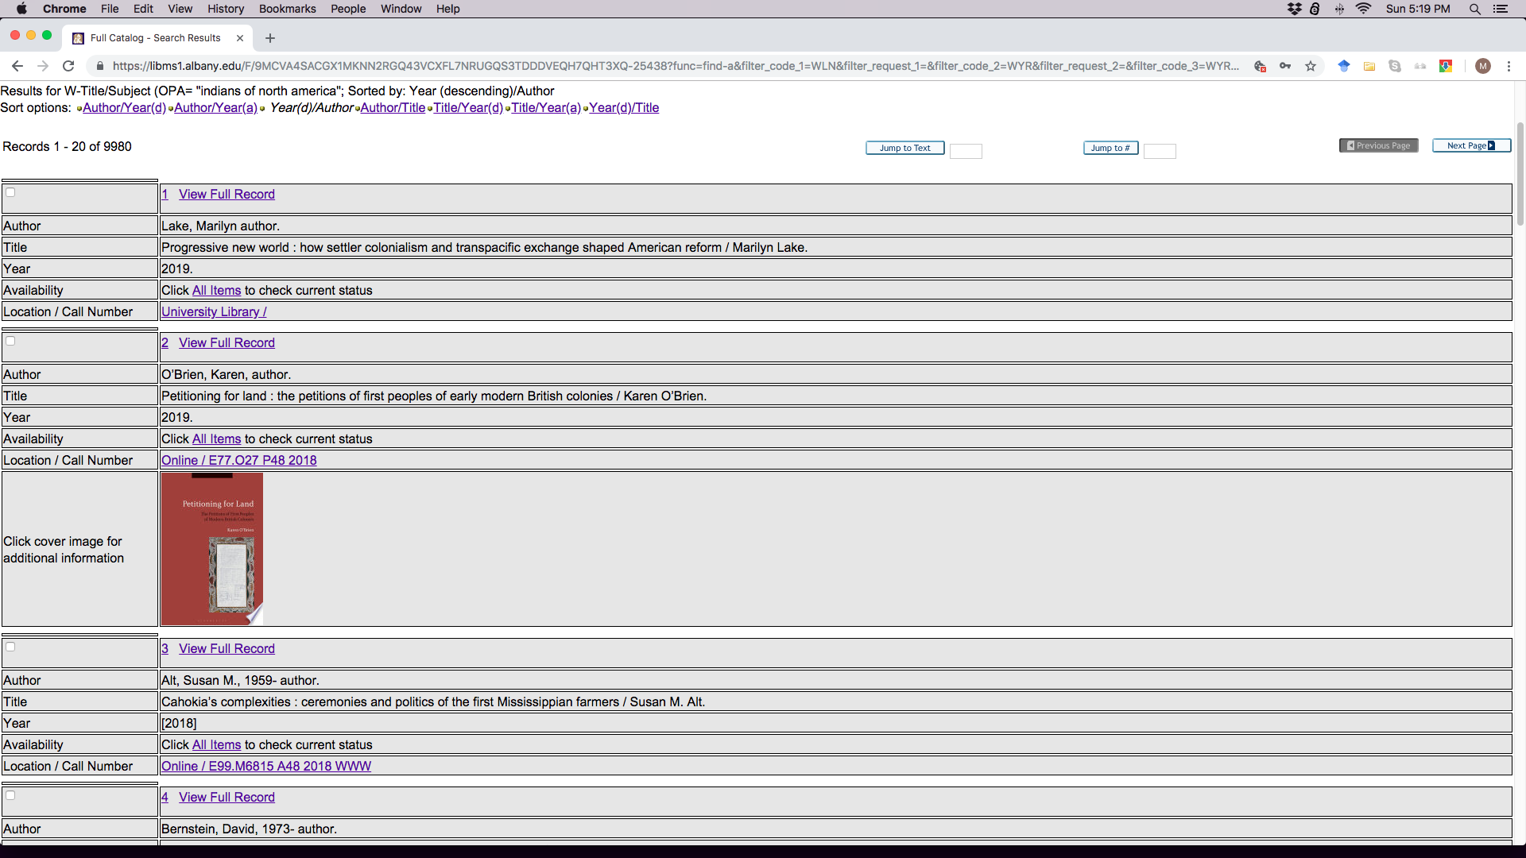Viewport: 1526px width, 858px height.
Task: Click Petitioning for Land cover image
Action: point(212,548)
